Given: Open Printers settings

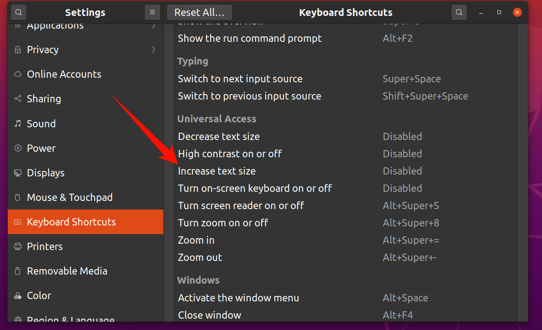Looking at the screenshot, I should (x=86, y=246).
